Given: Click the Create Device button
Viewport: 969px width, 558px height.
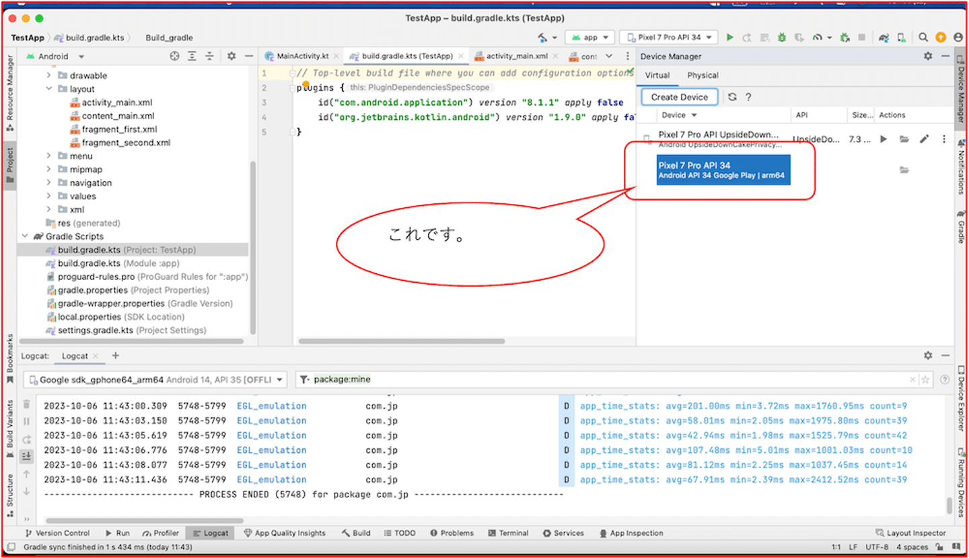Looking at the screenshot, I should point(679,97).
